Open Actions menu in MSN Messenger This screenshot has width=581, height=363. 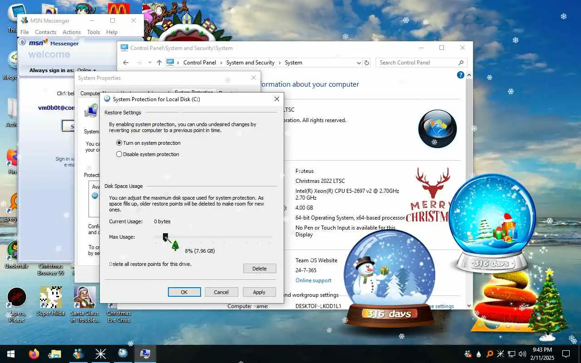pyautogui.click(x=72, y=32)
